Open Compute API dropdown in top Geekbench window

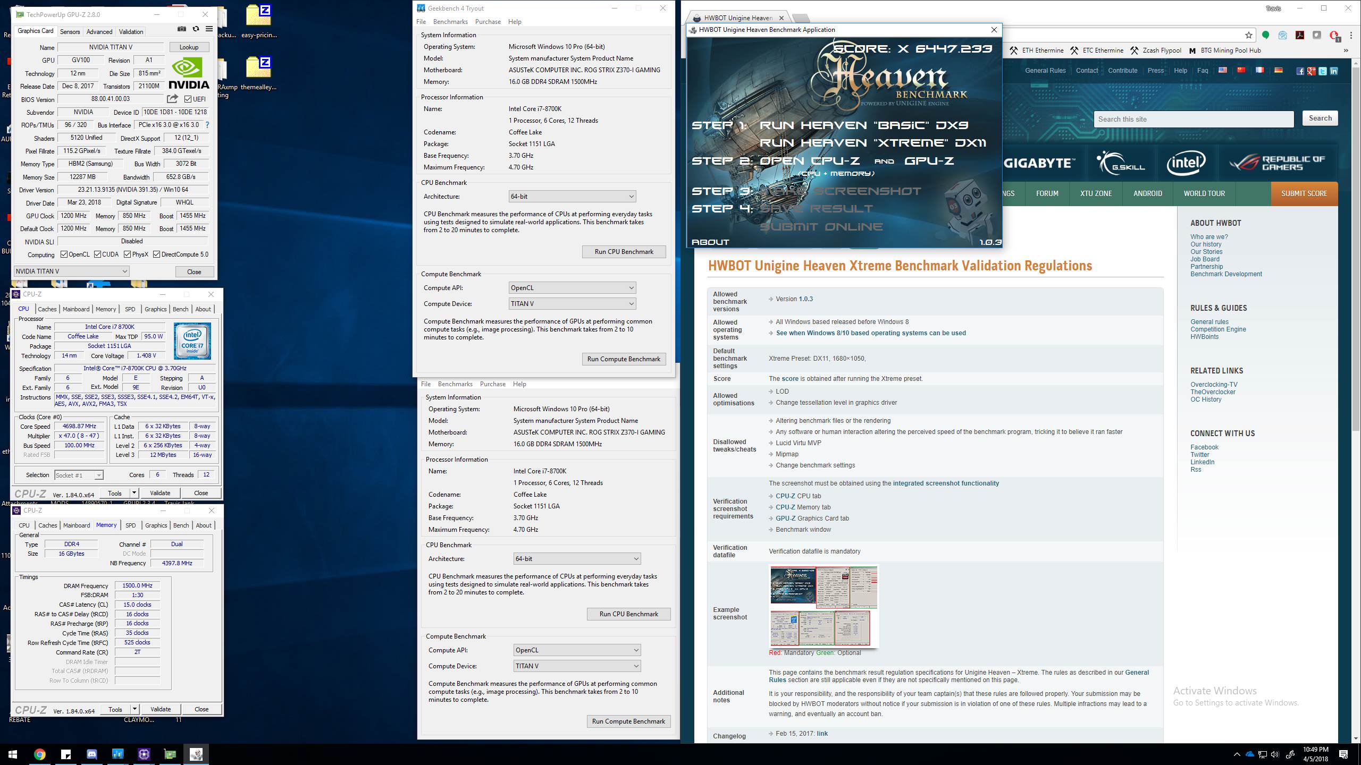(x=572, y=288)
